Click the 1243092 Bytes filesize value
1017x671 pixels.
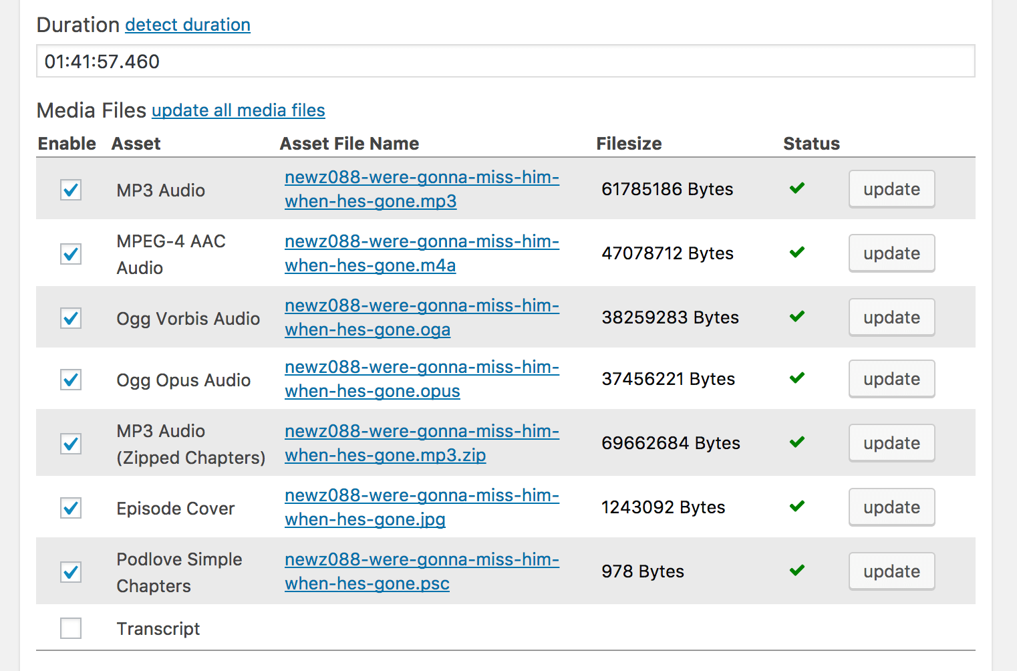(x=664, y=507)
